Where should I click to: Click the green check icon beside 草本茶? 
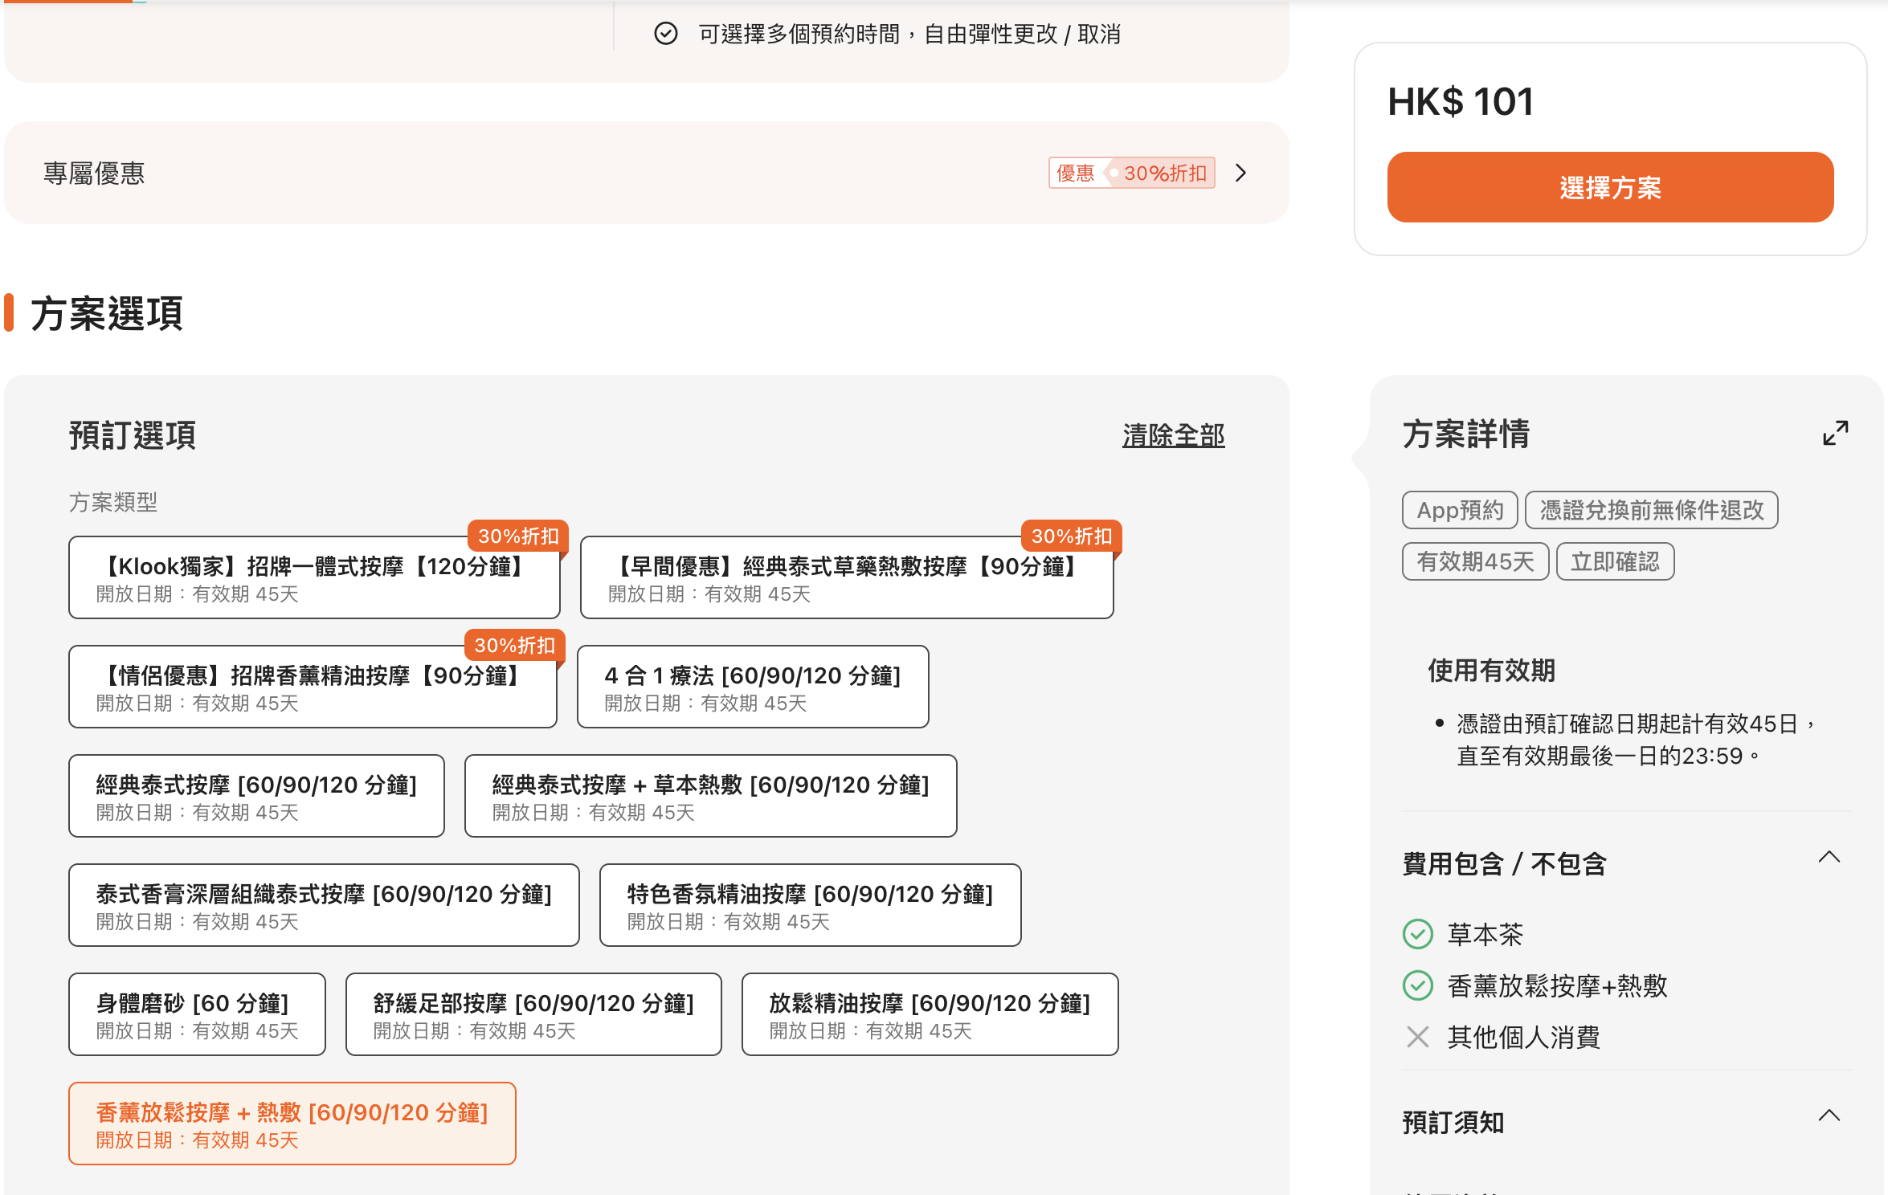coord(1418,934)
